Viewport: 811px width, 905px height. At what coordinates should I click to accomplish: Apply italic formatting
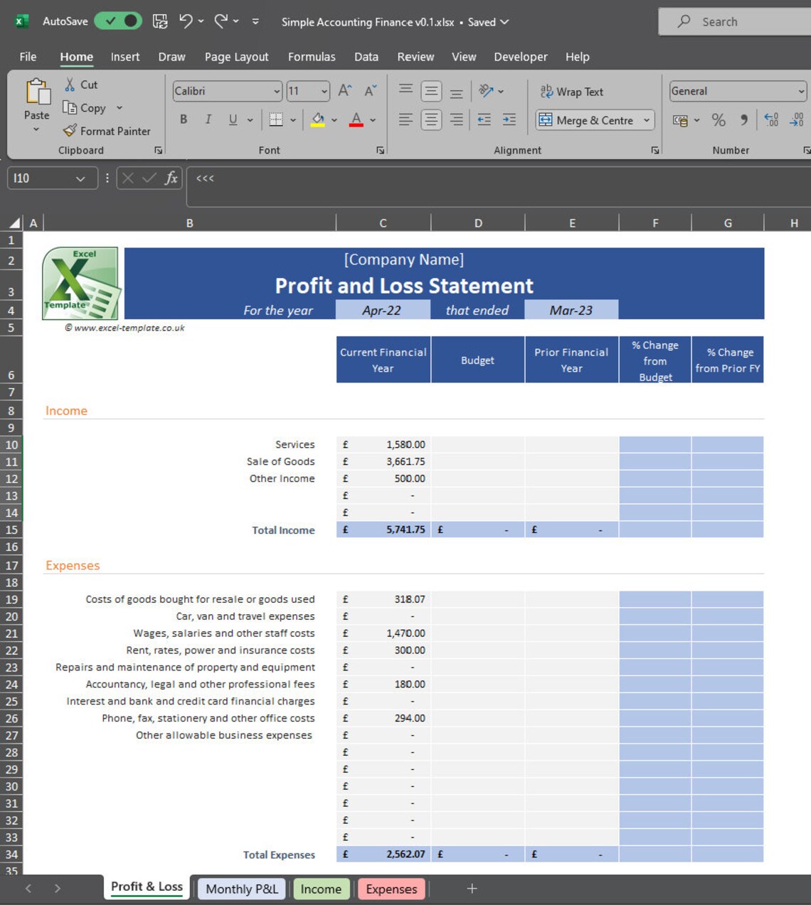click(208, 119)
